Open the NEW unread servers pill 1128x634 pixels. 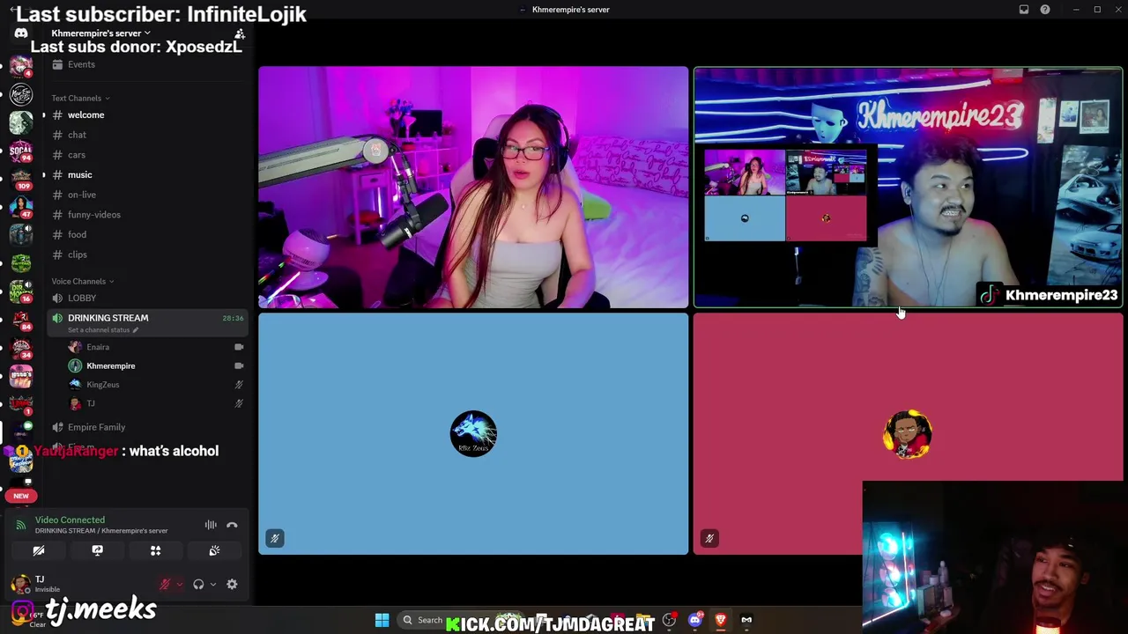[21, 496]
